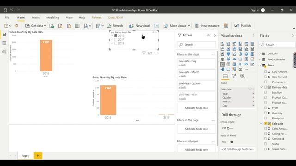Viewport: 296px width, 166px height.
Task: Open slicer More options ellipsis
Action: (156, 53)
